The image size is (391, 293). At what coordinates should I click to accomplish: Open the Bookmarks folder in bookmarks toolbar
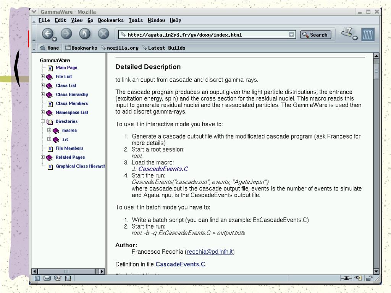[81, 48]
